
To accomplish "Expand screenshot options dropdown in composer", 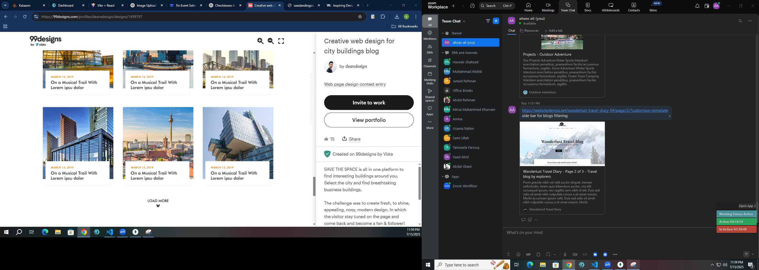I will coord(555,254).
